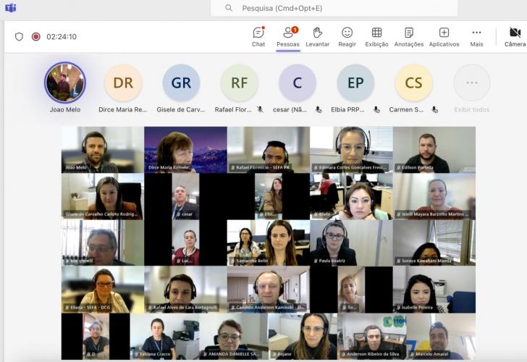527x362 pixels.
Task: Toggle the Câmera on or off
Action: point(515,36)
